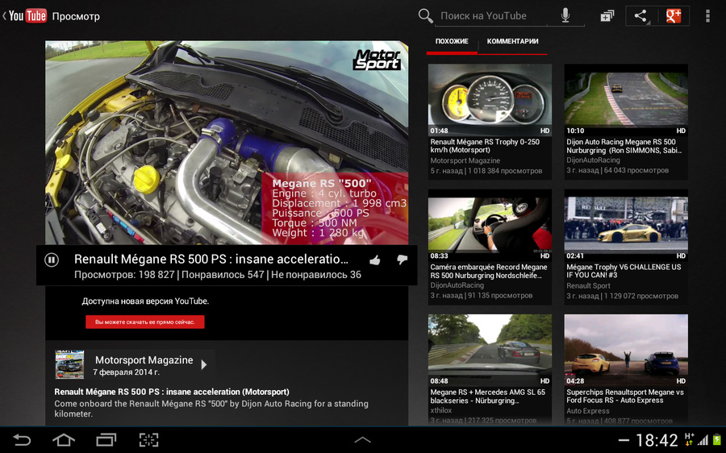726x453 pixels.
Task: Open the add-to-playlist icon
Action: [x=607, y=16]
